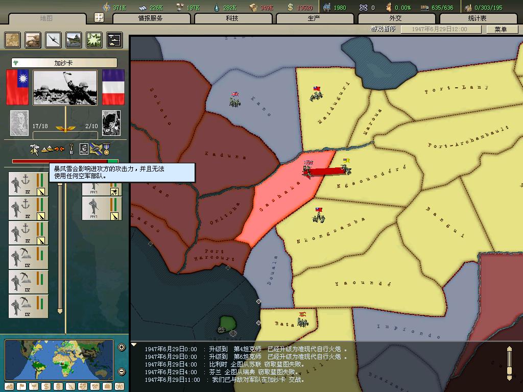Select the army in Nkongsamba
Viewport: 523px width, 392px height.
pyautogui.click(x=319, y=215)
